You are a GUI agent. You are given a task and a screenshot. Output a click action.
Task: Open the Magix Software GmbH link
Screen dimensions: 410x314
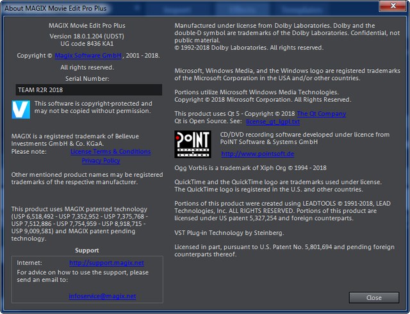[x=88, y=56]
